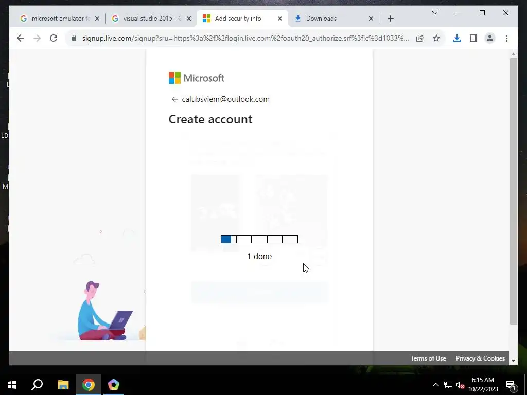527x395 pixels.
Task: Click the Microsoft logo
Action: 196,78
